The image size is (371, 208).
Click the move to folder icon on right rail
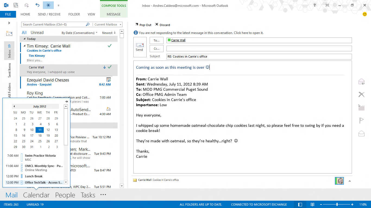point(361,107)
